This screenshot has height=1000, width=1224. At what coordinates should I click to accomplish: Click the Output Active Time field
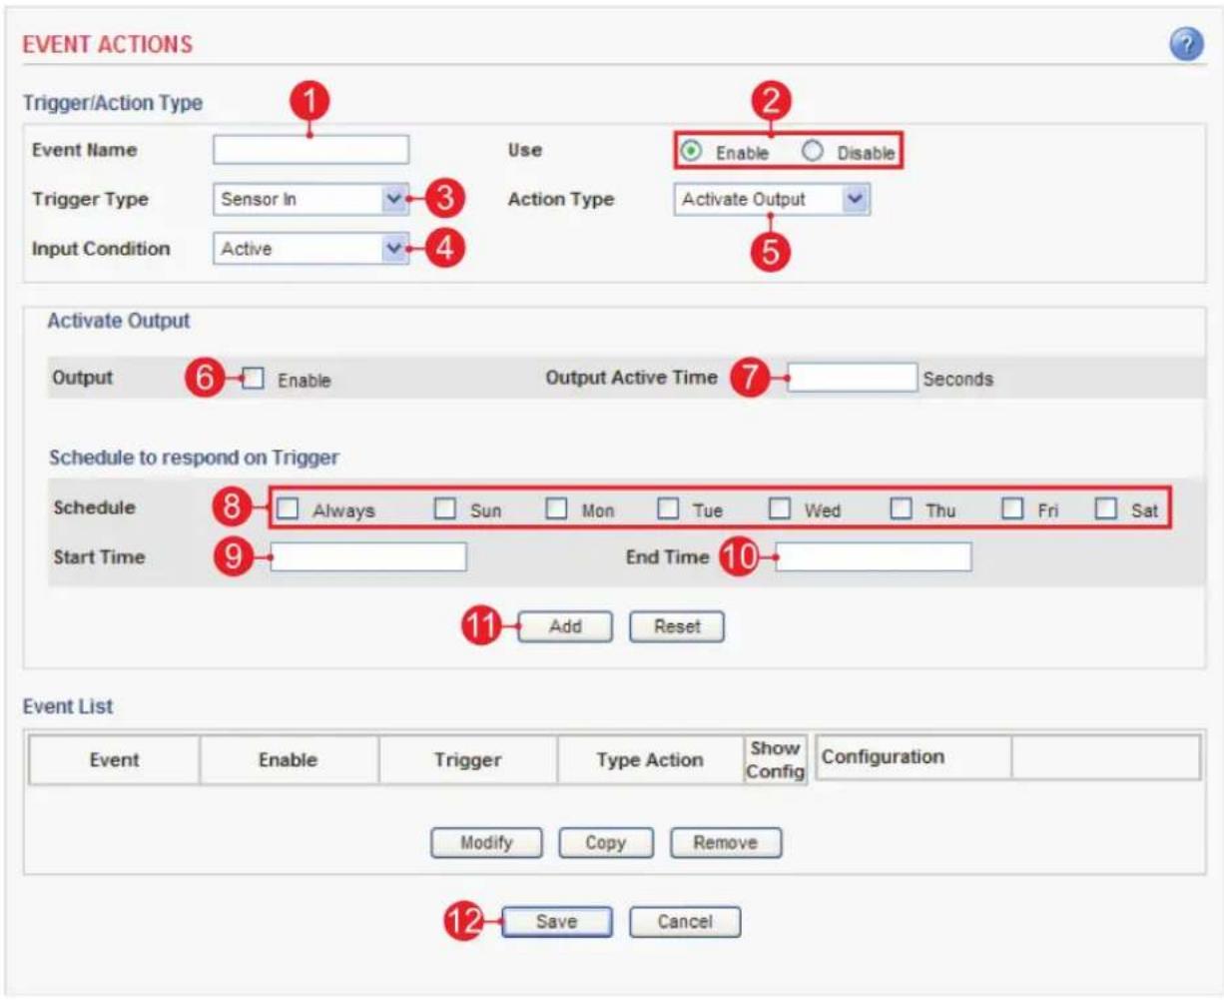[852, 378]
